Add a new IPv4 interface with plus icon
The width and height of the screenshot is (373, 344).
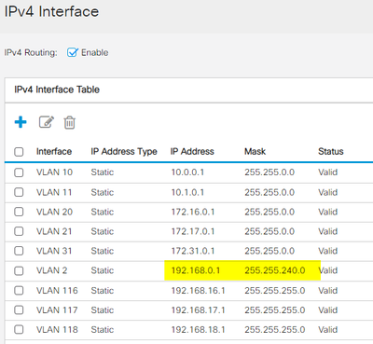(x=21, y=122)
